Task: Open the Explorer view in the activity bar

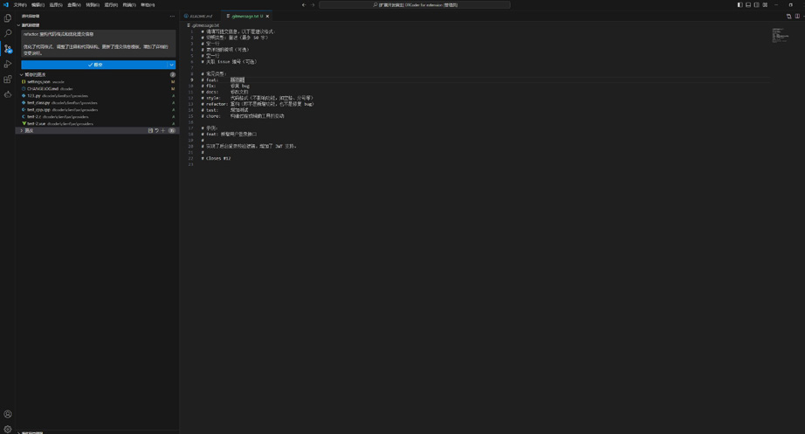Action: [8, 18]
